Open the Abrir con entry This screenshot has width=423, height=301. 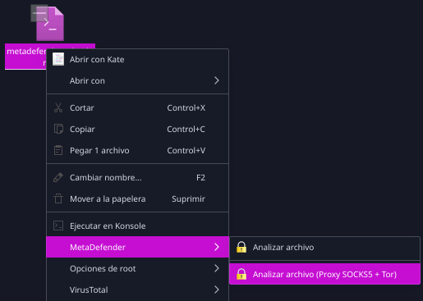pos(137,80)
